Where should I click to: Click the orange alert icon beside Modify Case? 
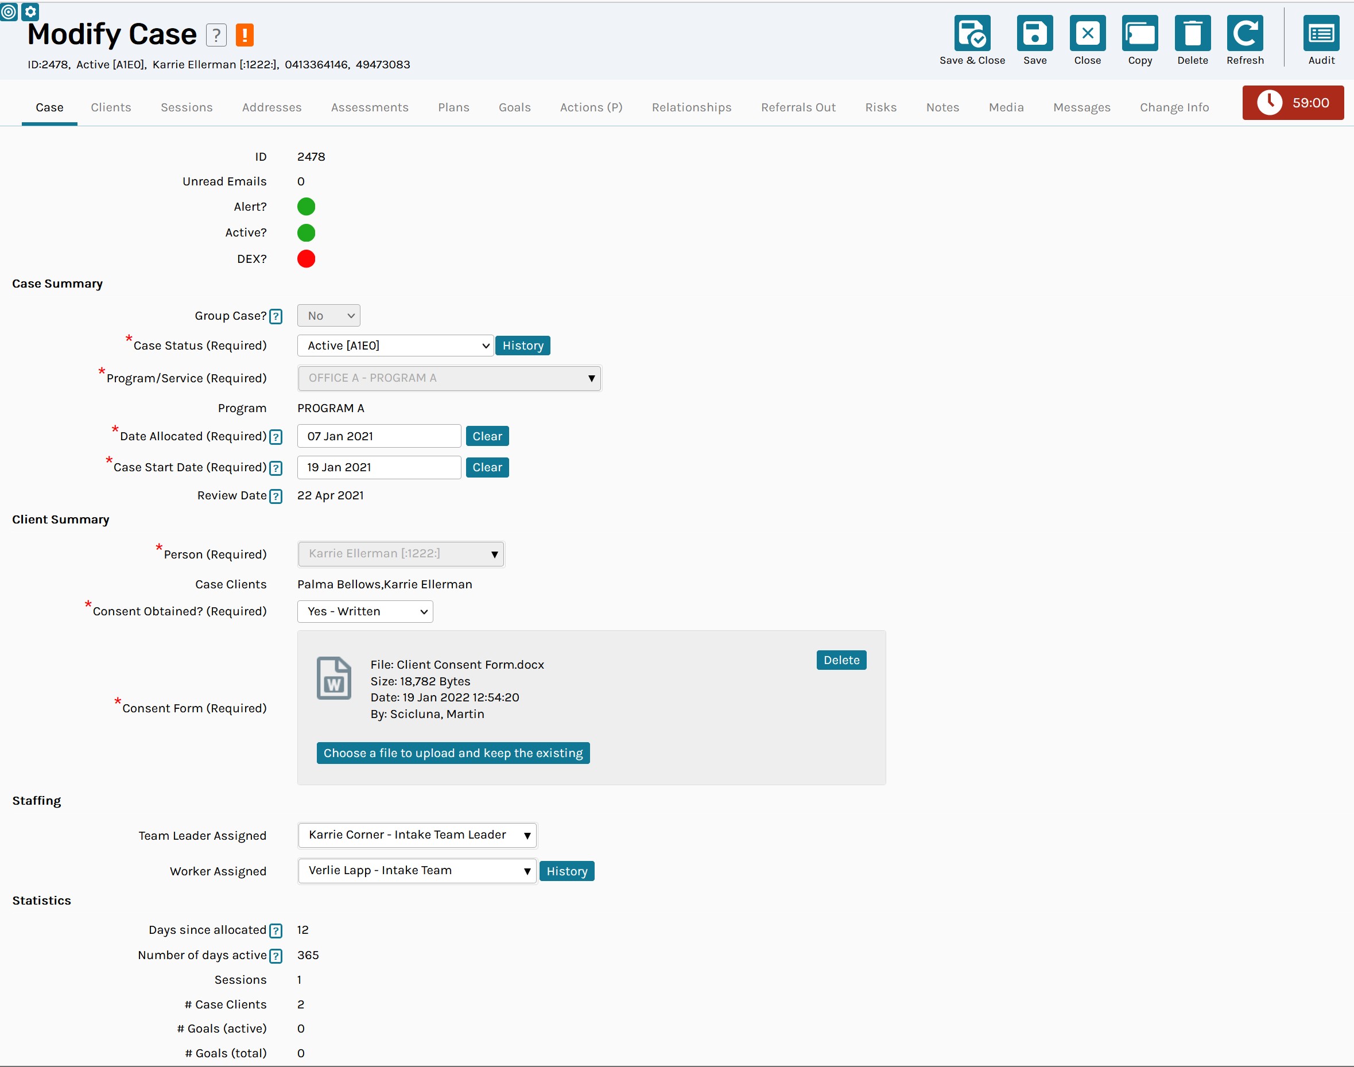point(244,35)
